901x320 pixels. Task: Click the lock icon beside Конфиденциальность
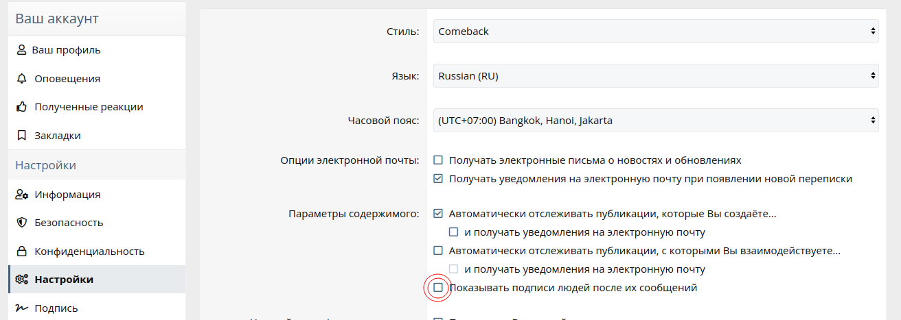click(21, 251)
